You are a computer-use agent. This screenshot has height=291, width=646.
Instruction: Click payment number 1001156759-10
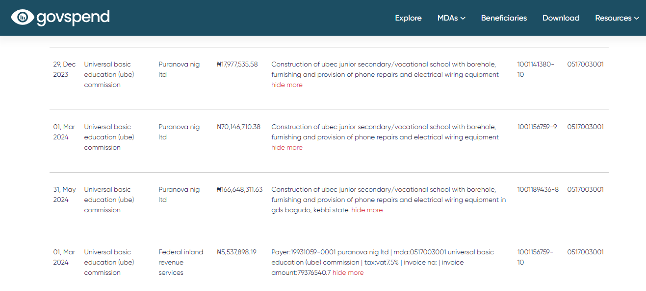535,257
